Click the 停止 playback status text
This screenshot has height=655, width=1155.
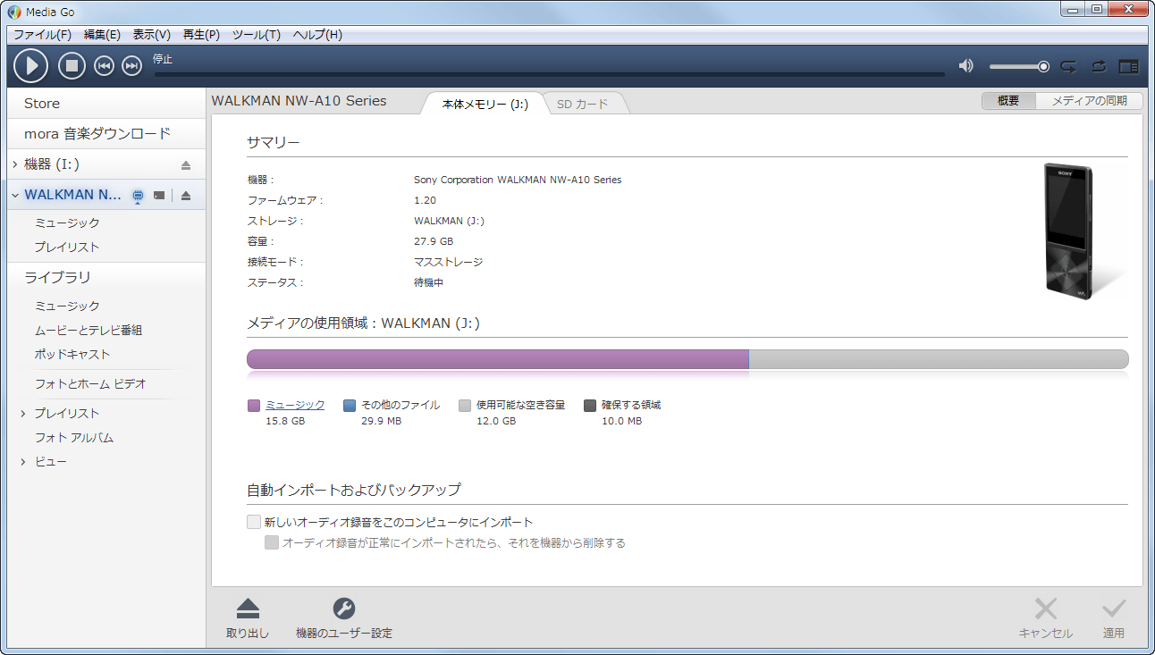click(163, 59)
